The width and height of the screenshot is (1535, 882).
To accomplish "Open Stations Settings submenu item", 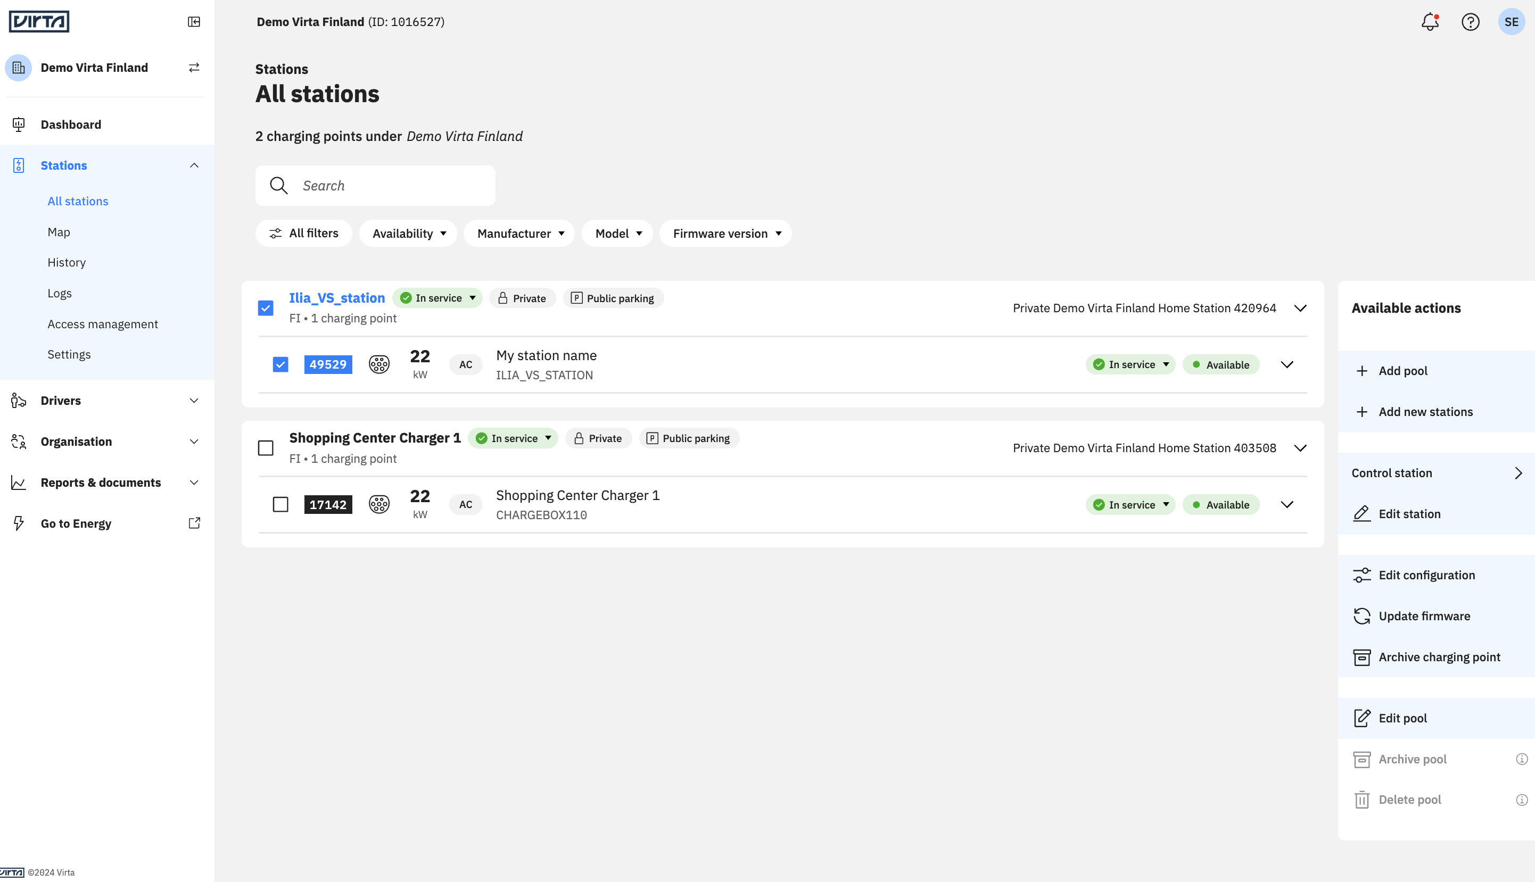I will (69, 354).
